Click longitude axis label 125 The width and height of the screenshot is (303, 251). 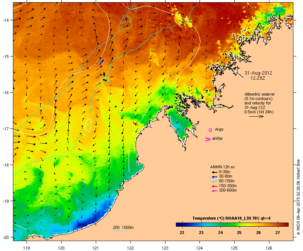(234, 248)
